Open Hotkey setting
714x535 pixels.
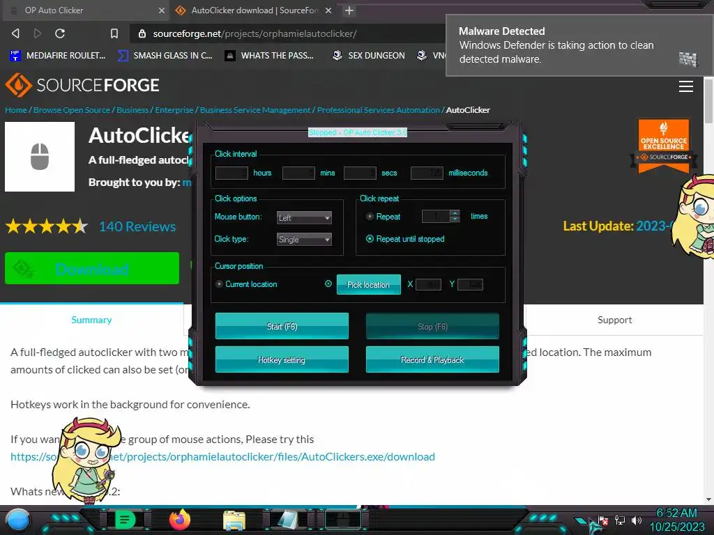282,359
